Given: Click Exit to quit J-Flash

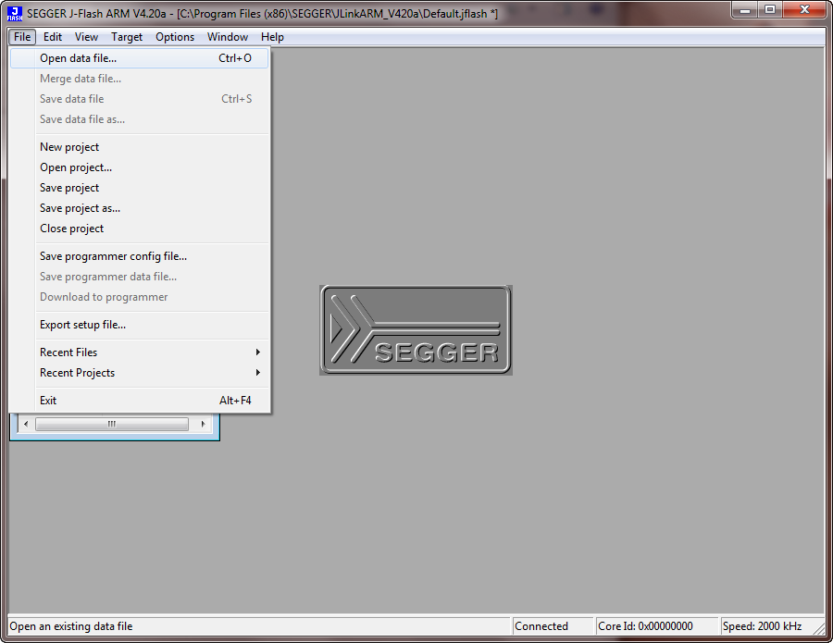Looking at the screenshot, I should pos(48,401).
